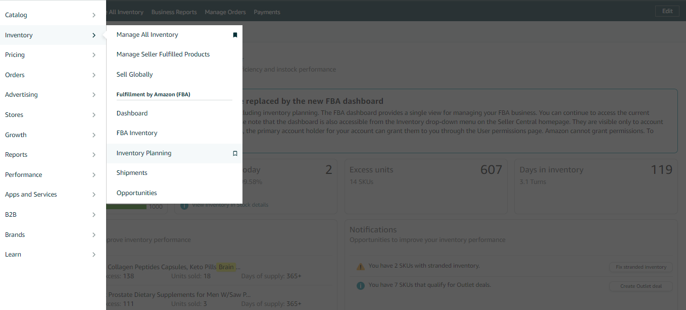Open Payments from the top navigation

pyautogui.click(x=267, y=12)
